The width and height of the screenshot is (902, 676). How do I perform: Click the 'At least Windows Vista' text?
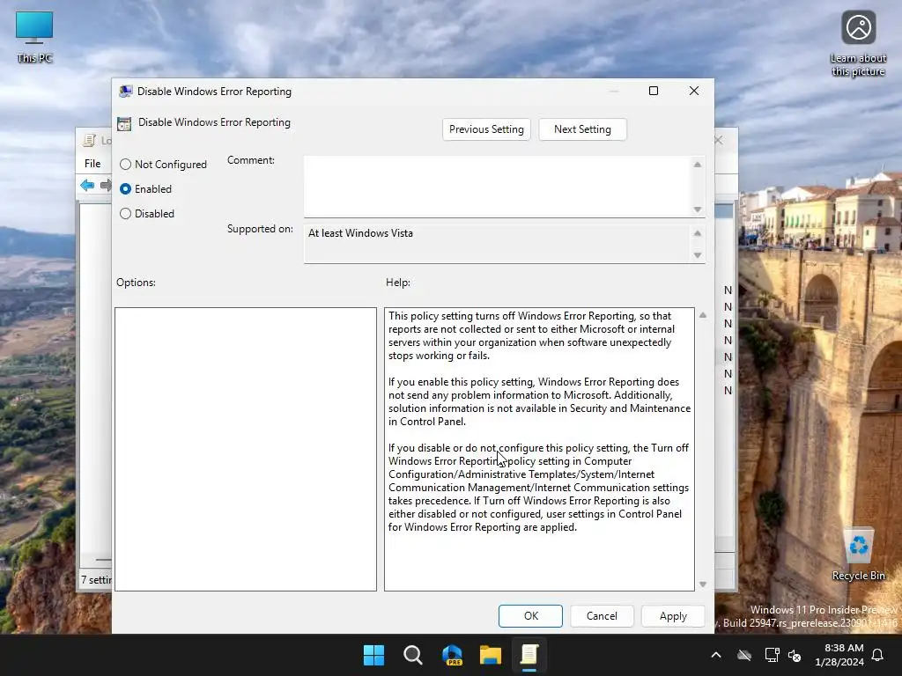pyautogui.click(x=360, y=233)
